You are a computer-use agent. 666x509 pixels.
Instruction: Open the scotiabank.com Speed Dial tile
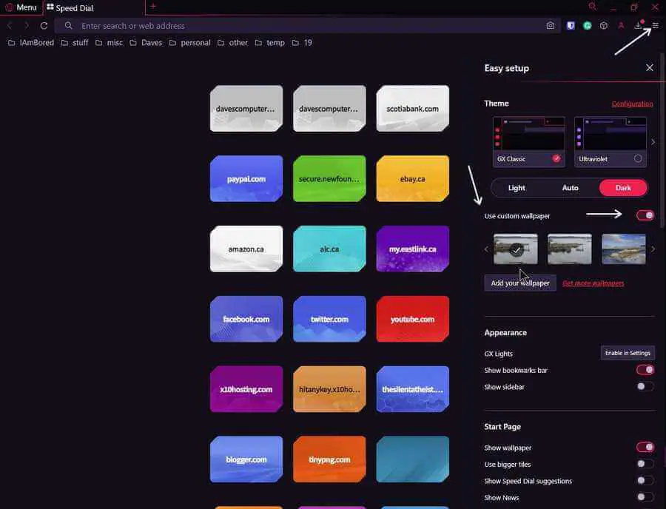point(412,109)
